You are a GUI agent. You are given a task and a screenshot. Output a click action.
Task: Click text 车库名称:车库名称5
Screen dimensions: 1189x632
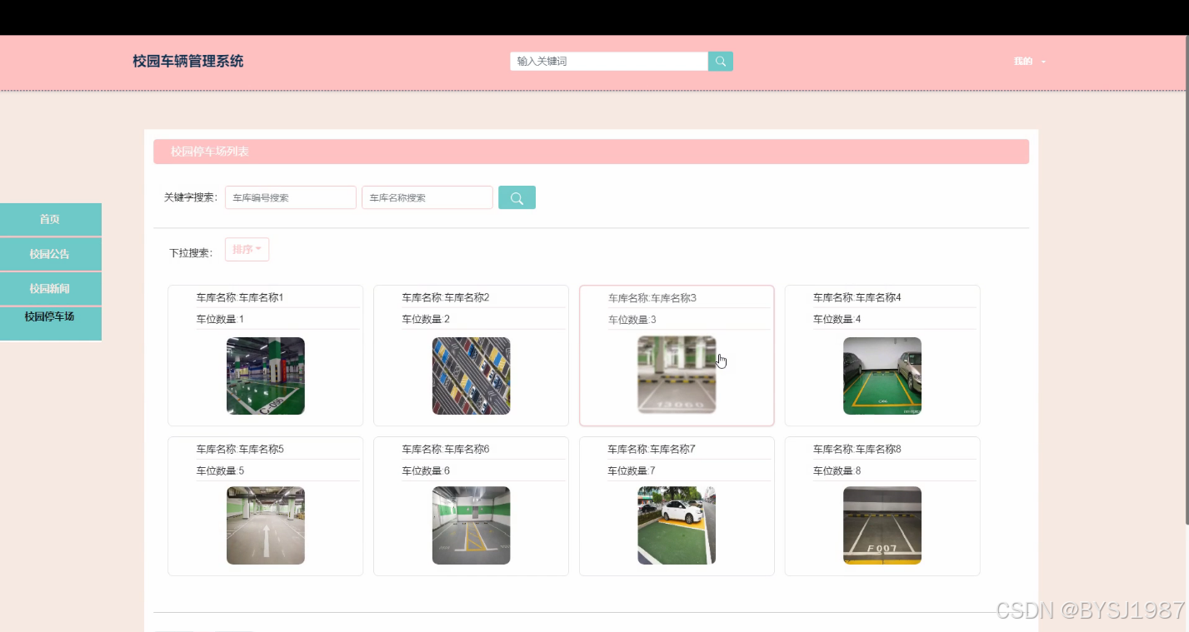click(x=240, y=449)
